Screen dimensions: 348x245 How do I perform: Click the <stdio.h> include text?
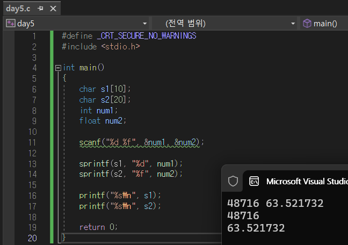121,47
